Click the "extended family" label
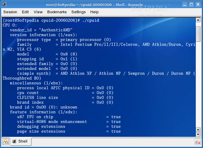Viewport: 203px width, 148px height. coord(35,64)
